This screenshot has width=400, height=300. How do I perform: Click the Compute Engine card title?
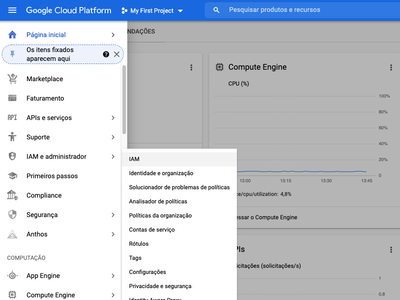(x=257, y=67)
